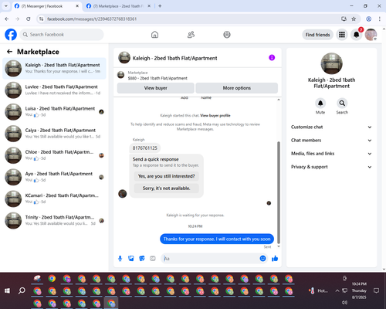Open the Chrome three-dot menu
This screenshot has height=309, width=386.
pos(380,19)
